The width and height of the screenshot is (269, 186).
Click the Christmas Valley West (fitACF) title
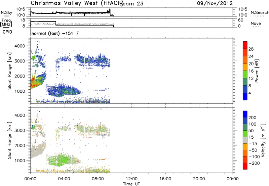pos(77,3)
